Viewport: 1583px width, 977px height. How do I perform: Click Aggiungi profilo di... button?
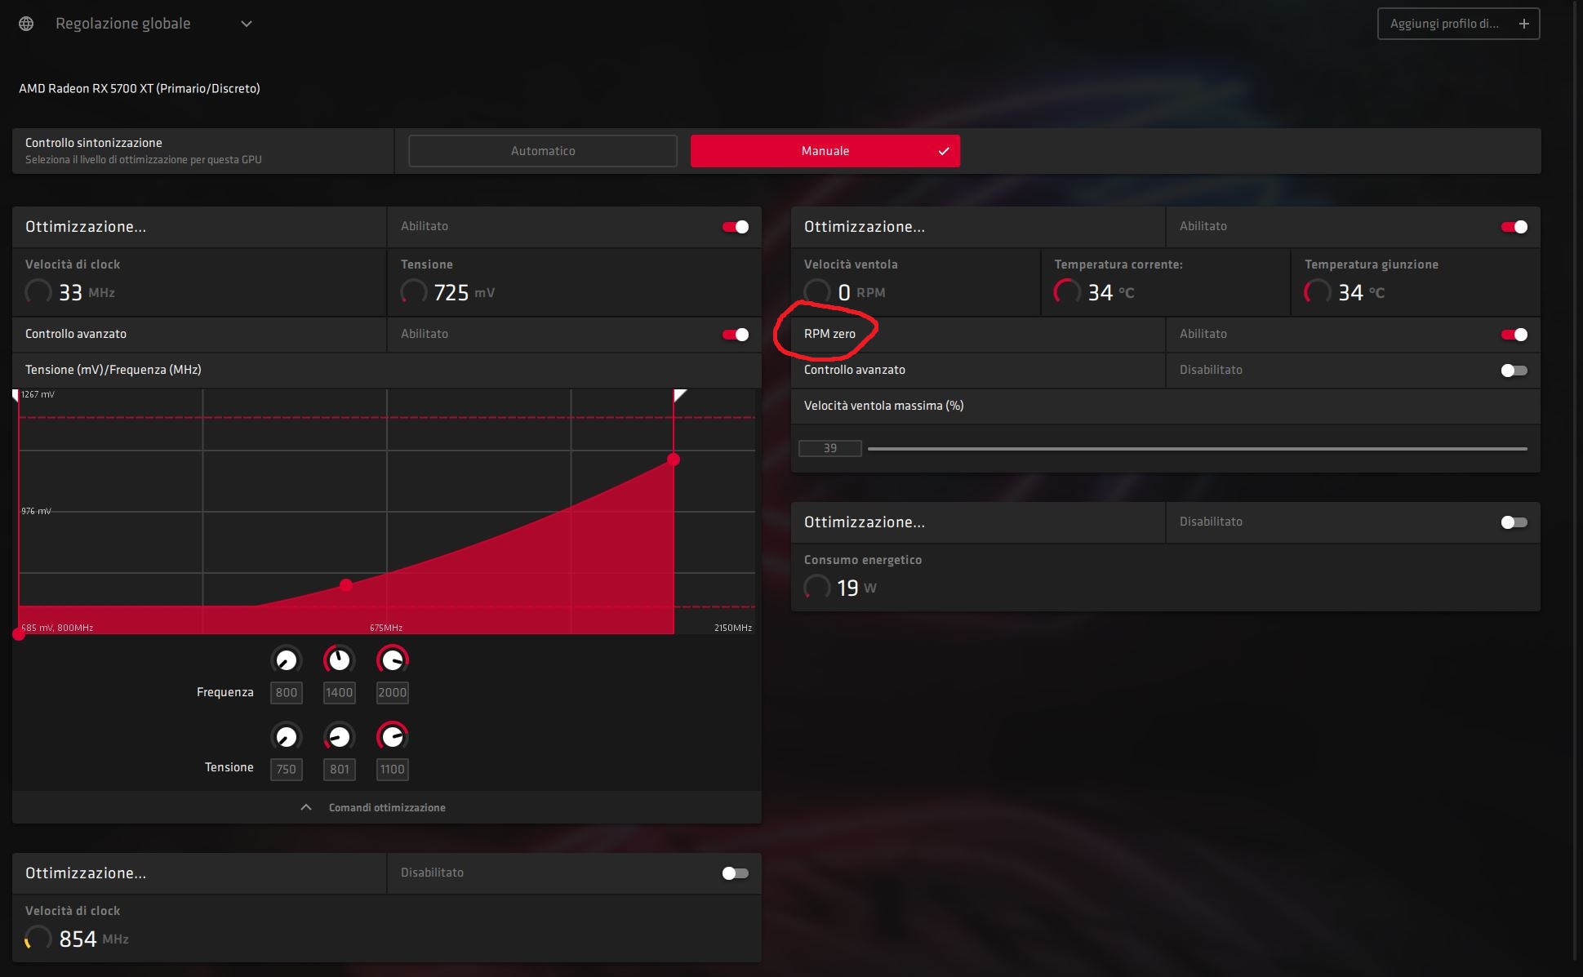(x=1443, y=24)
